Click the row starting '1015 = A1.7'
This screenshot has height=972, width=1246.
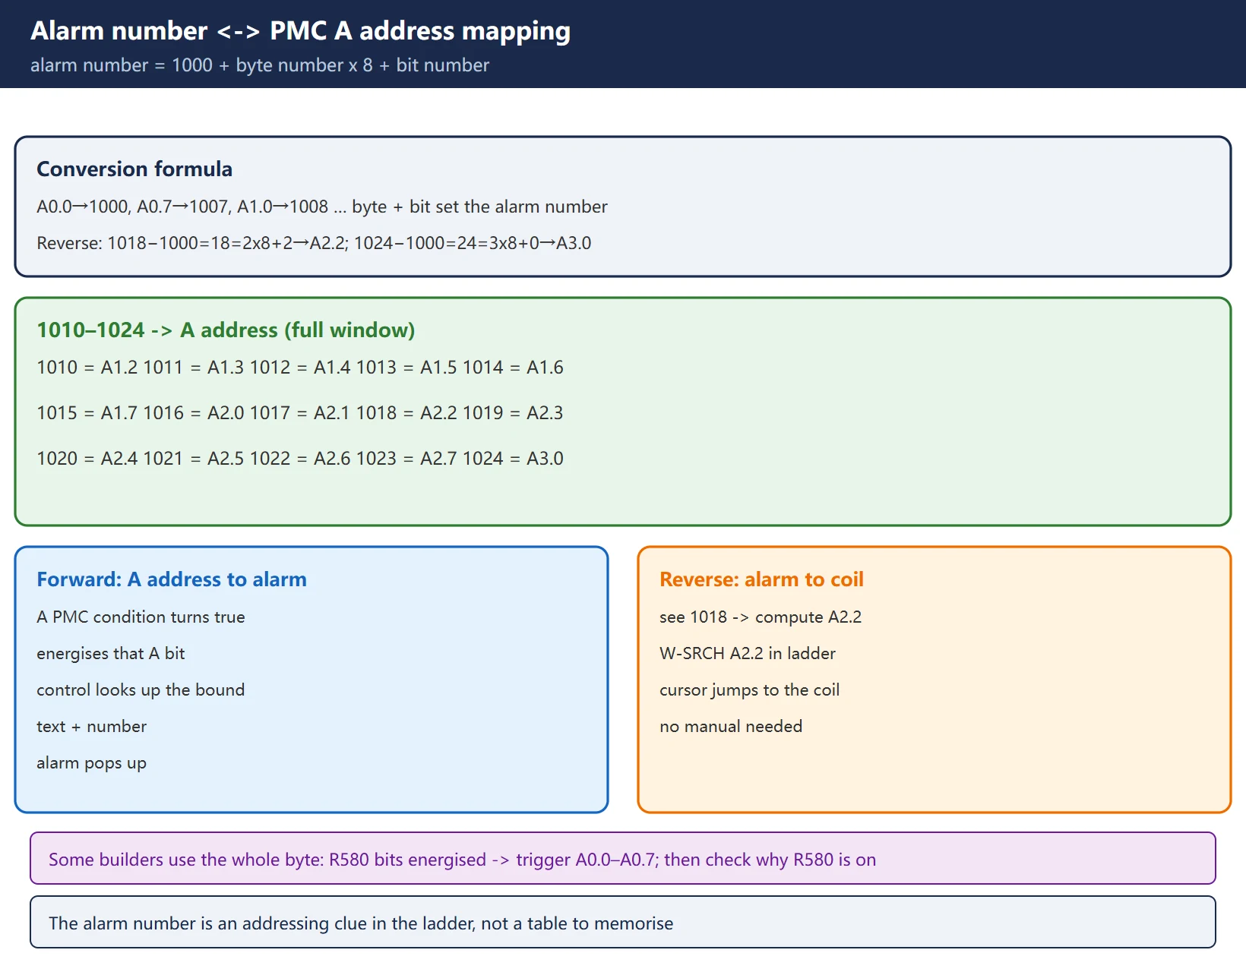pos(300,413)
